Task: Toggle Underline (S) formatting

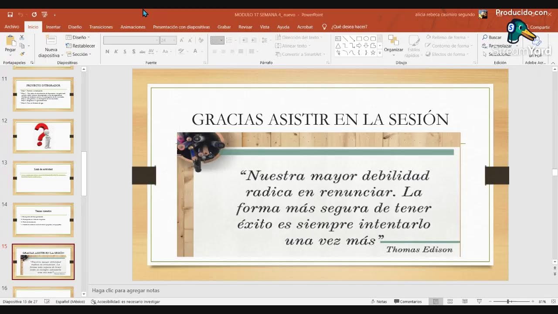Action: coord(125,51)
